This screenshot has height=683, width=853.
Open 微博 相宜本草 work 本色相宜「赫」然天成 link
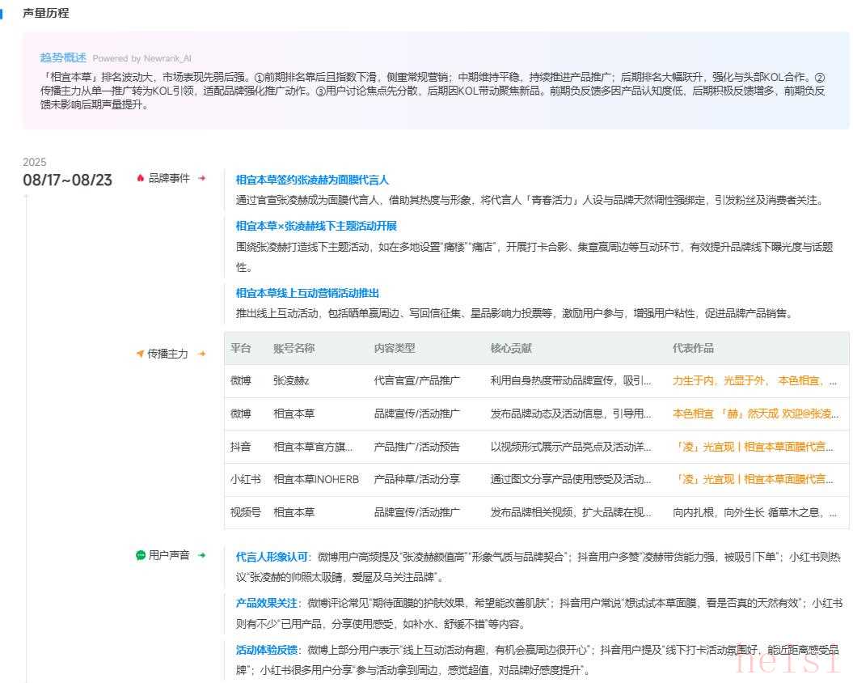tap(756, 414)
